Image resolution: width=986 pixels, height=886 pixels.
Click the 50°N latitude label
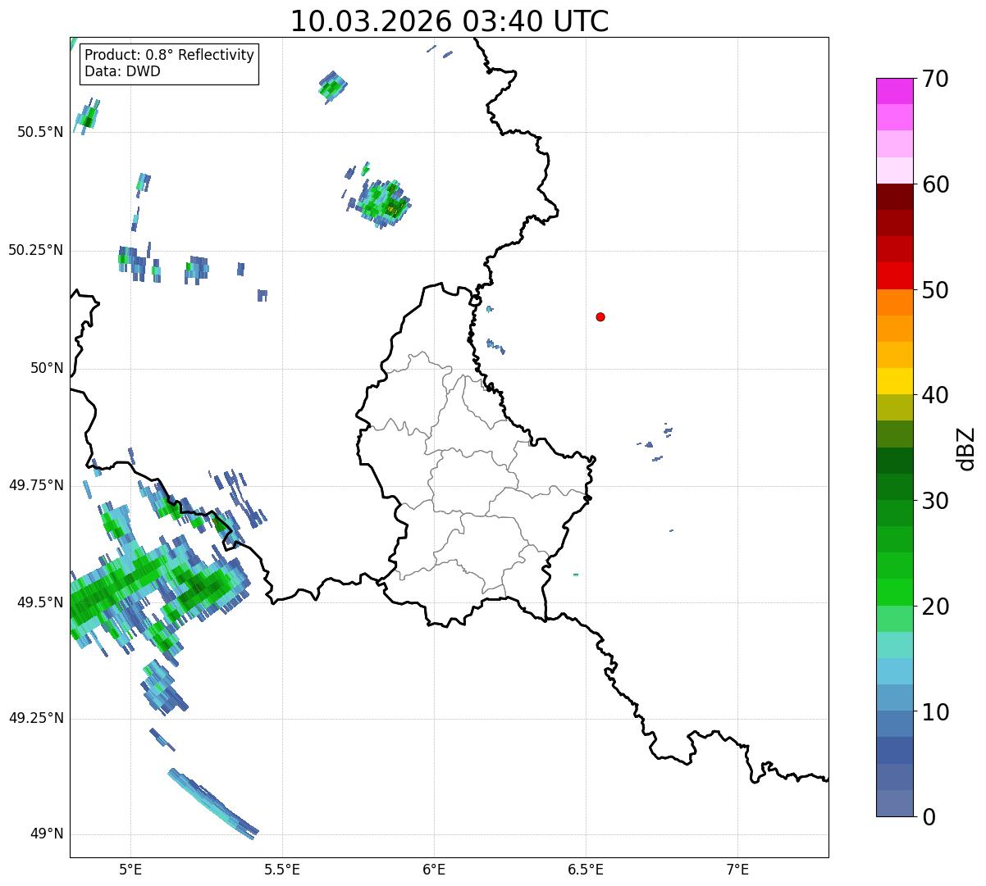pos(47,368)
